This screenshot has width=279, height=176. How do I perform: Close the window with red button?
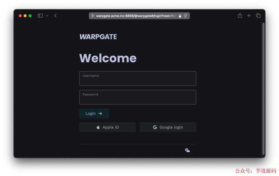20,16
